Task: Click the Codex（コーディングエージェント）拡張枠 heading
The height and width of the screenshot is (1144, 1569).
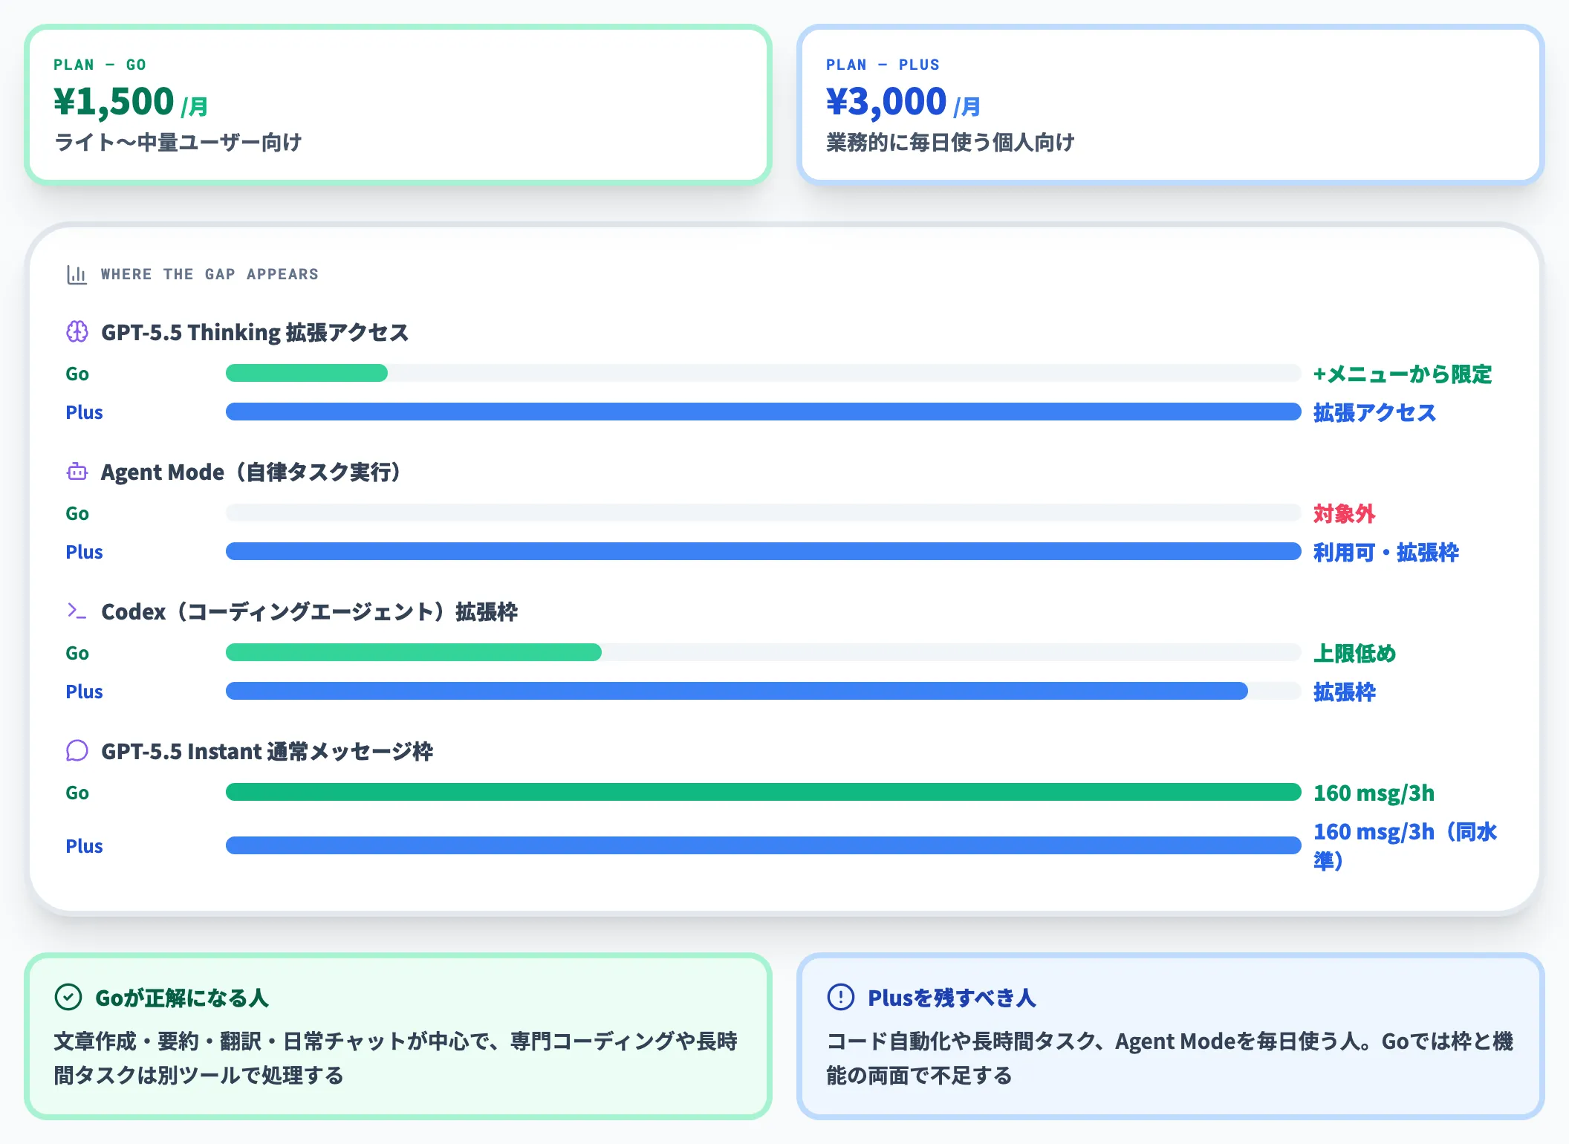Action: (310, 611)
